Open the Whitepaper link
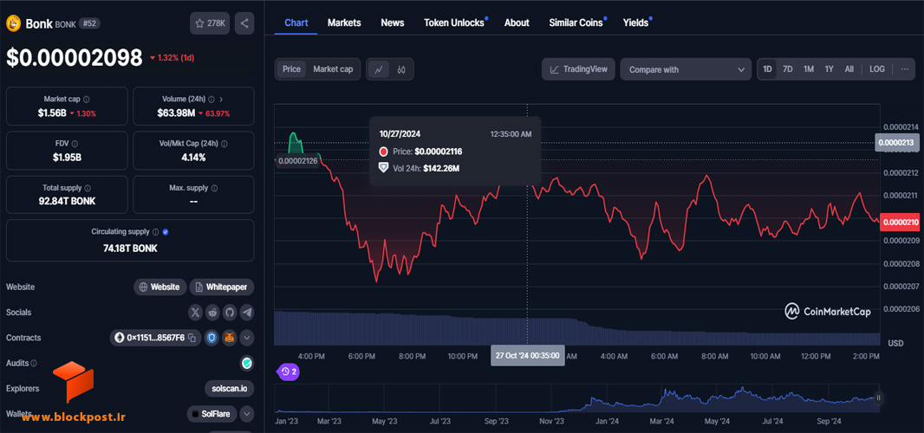 pyautogui.click(x=222, y=287)
